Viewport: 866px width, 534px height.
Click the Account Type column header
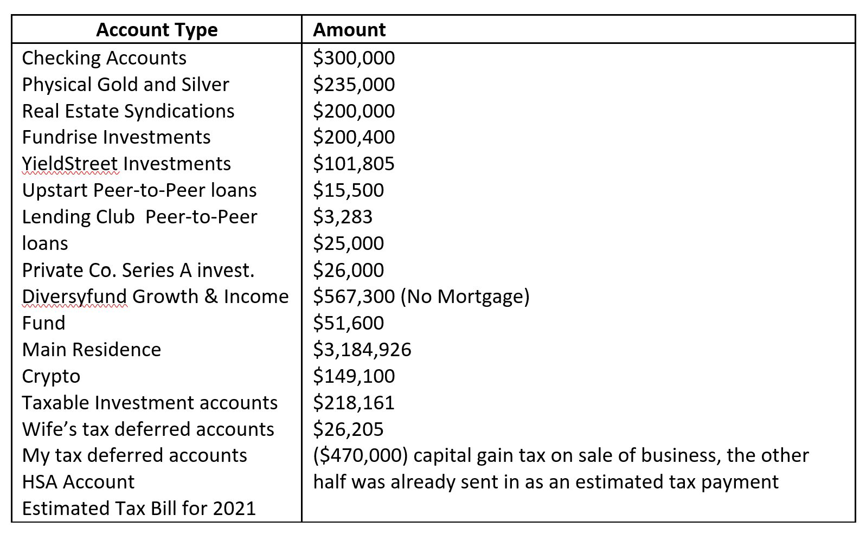pos(157,30)
